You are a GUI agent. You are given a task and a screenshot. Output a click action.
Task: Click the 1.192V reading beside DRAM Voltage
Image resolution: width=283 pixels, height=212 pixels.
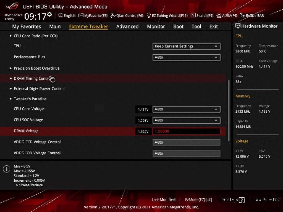143,131
